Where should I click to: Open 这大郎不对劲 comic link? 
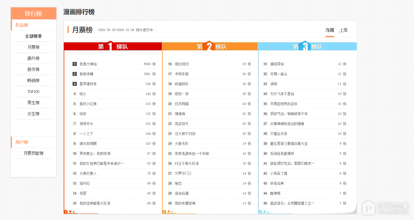pos(185,134)
